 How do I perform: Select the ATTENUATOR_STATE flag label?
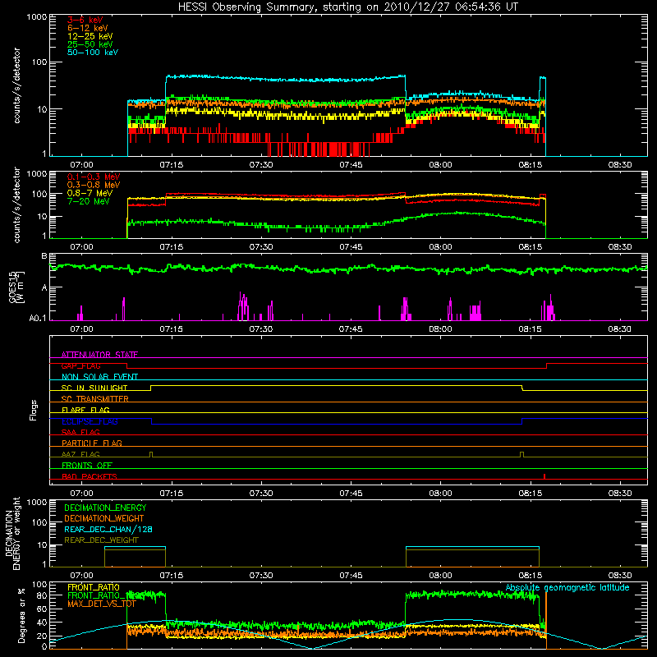coord(99,355)
